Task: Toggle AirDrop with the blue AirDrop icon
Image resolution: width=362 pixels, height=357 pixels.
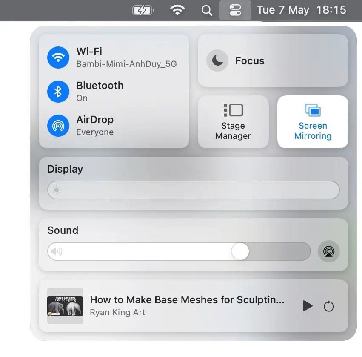Action: tap(58, 126)
